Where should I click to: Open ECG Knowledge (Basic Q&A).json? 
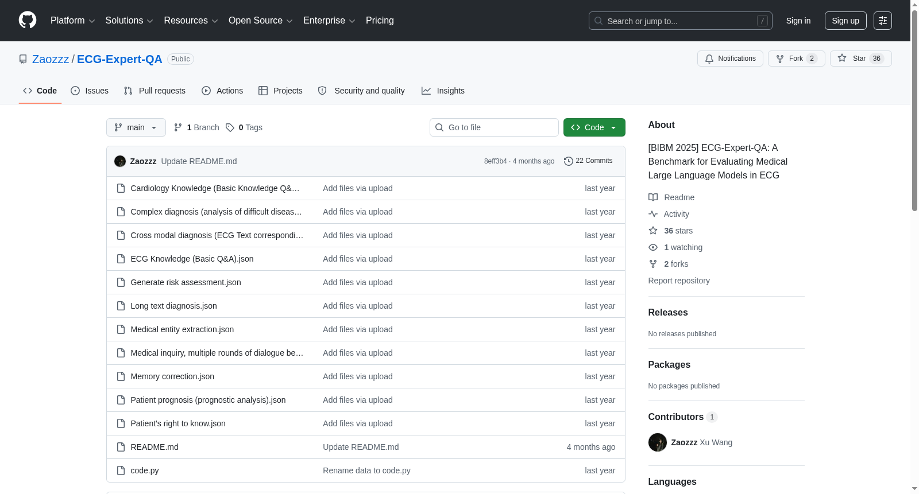pos(192,259)
